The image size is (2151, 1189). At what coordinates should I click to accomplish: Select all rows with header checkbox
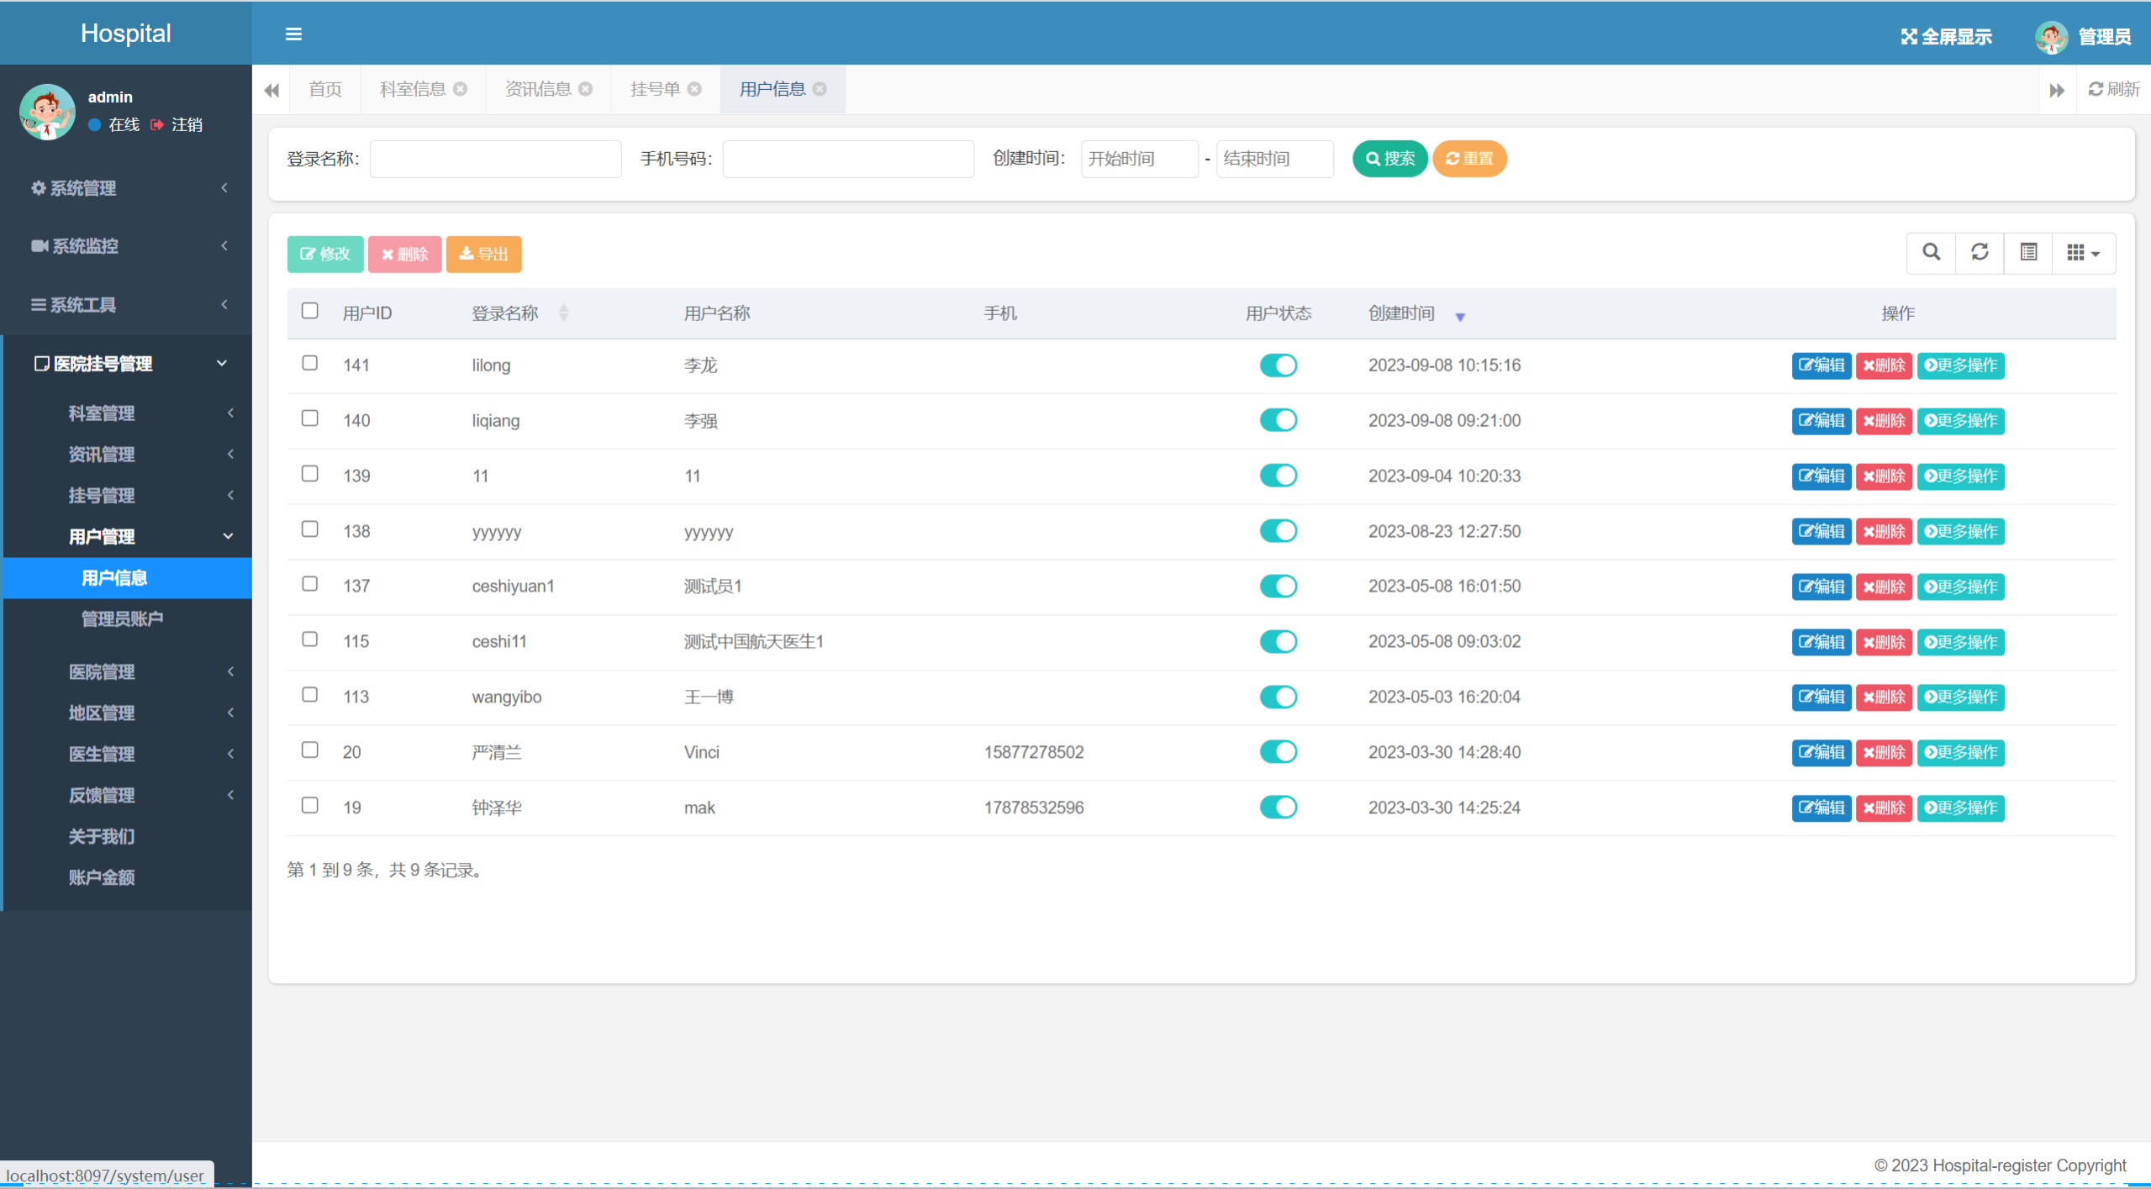coord(310,311)
